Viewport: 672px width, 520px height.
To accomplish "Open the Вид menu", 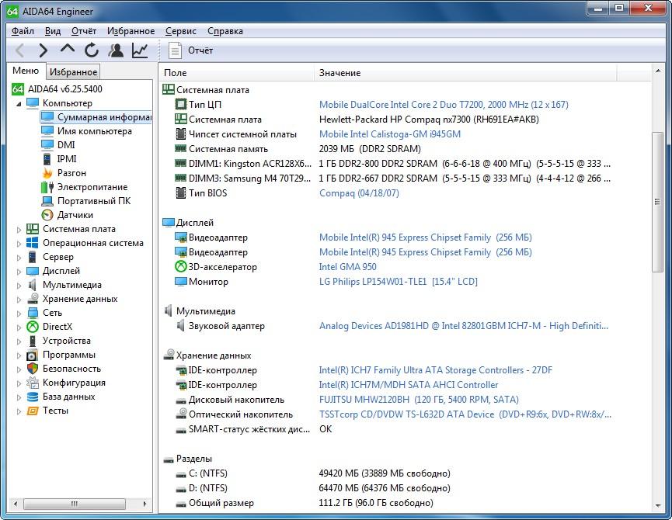I will click(x=53, y=31).
